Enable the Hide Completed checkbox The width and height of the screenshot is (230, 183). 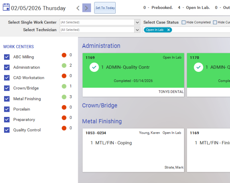[184, 22]
